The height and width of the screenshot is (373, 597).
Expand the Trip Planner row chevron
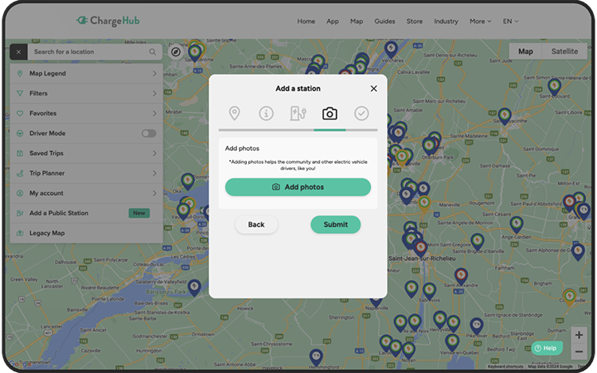click(x=154, y=173)
